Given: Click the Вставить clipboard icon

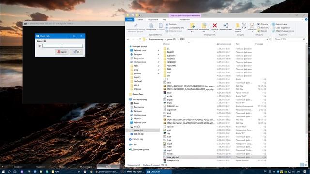Looking at the screenshot, I should click(x=161, y=26).
